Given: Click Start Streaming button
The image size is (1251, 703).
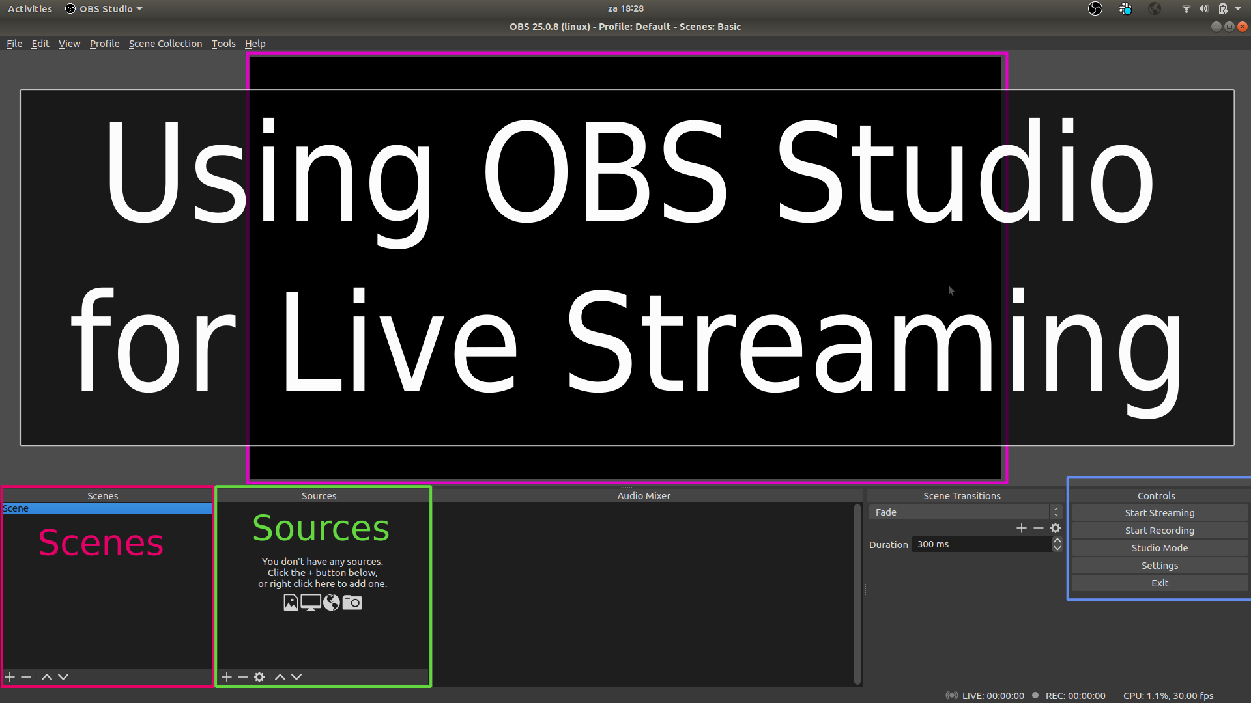Looking at the screenshot, I should (x=1160, y=513).
